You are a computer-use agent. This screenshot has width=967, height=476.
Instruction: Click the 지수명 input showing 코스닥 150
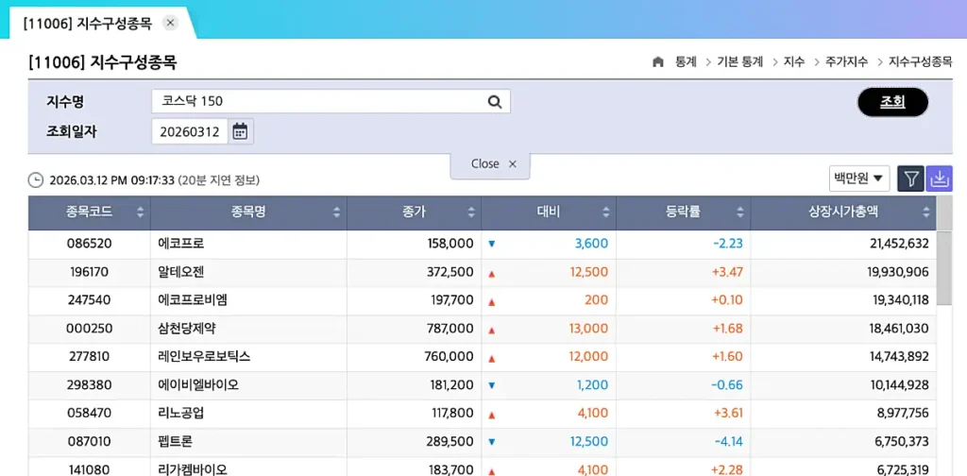pyautogui.click(x=331, y=102)
